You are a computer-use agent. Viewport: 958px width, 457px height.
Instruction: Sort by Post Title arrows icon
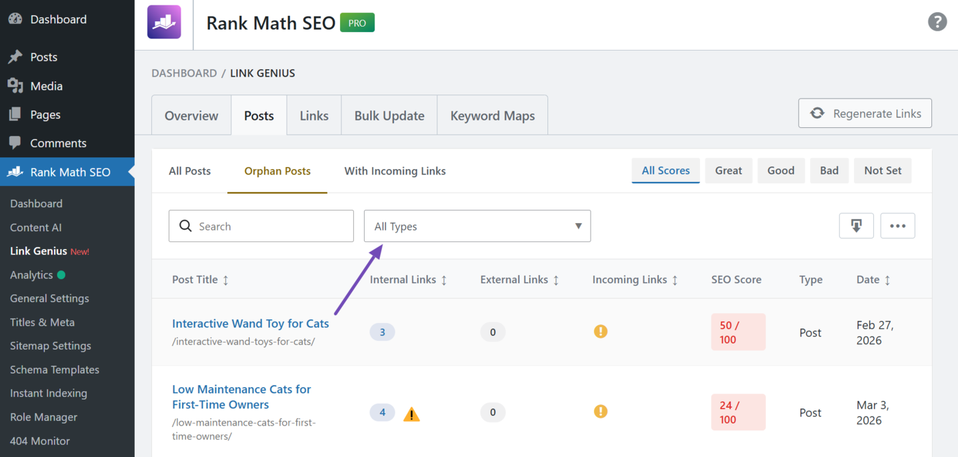click(226, 280)
